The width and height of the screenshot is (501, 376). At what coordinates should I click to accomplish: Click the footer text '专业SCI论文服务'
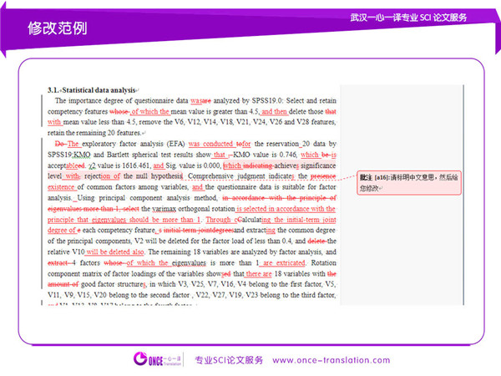tap(229, 360)
